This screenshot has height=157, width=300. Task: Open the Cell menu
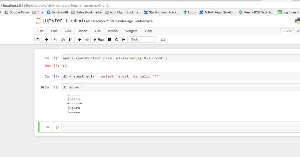click(x=98, y=31)
